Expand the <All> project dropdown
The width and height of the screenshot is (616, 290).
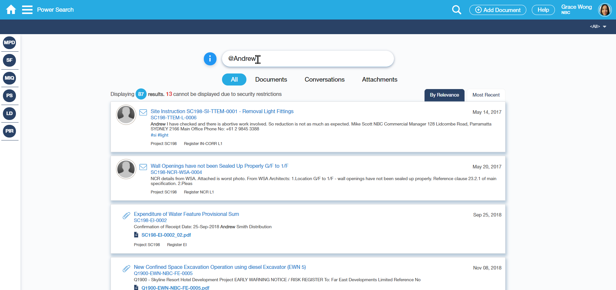pyautogui.click(x=598, y=27)
